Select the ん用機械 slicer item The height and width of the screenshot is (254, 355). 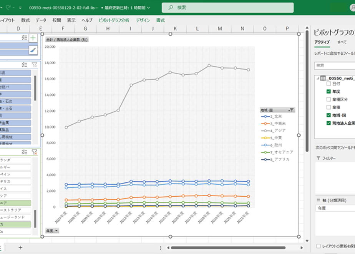[x=15, y=137]
